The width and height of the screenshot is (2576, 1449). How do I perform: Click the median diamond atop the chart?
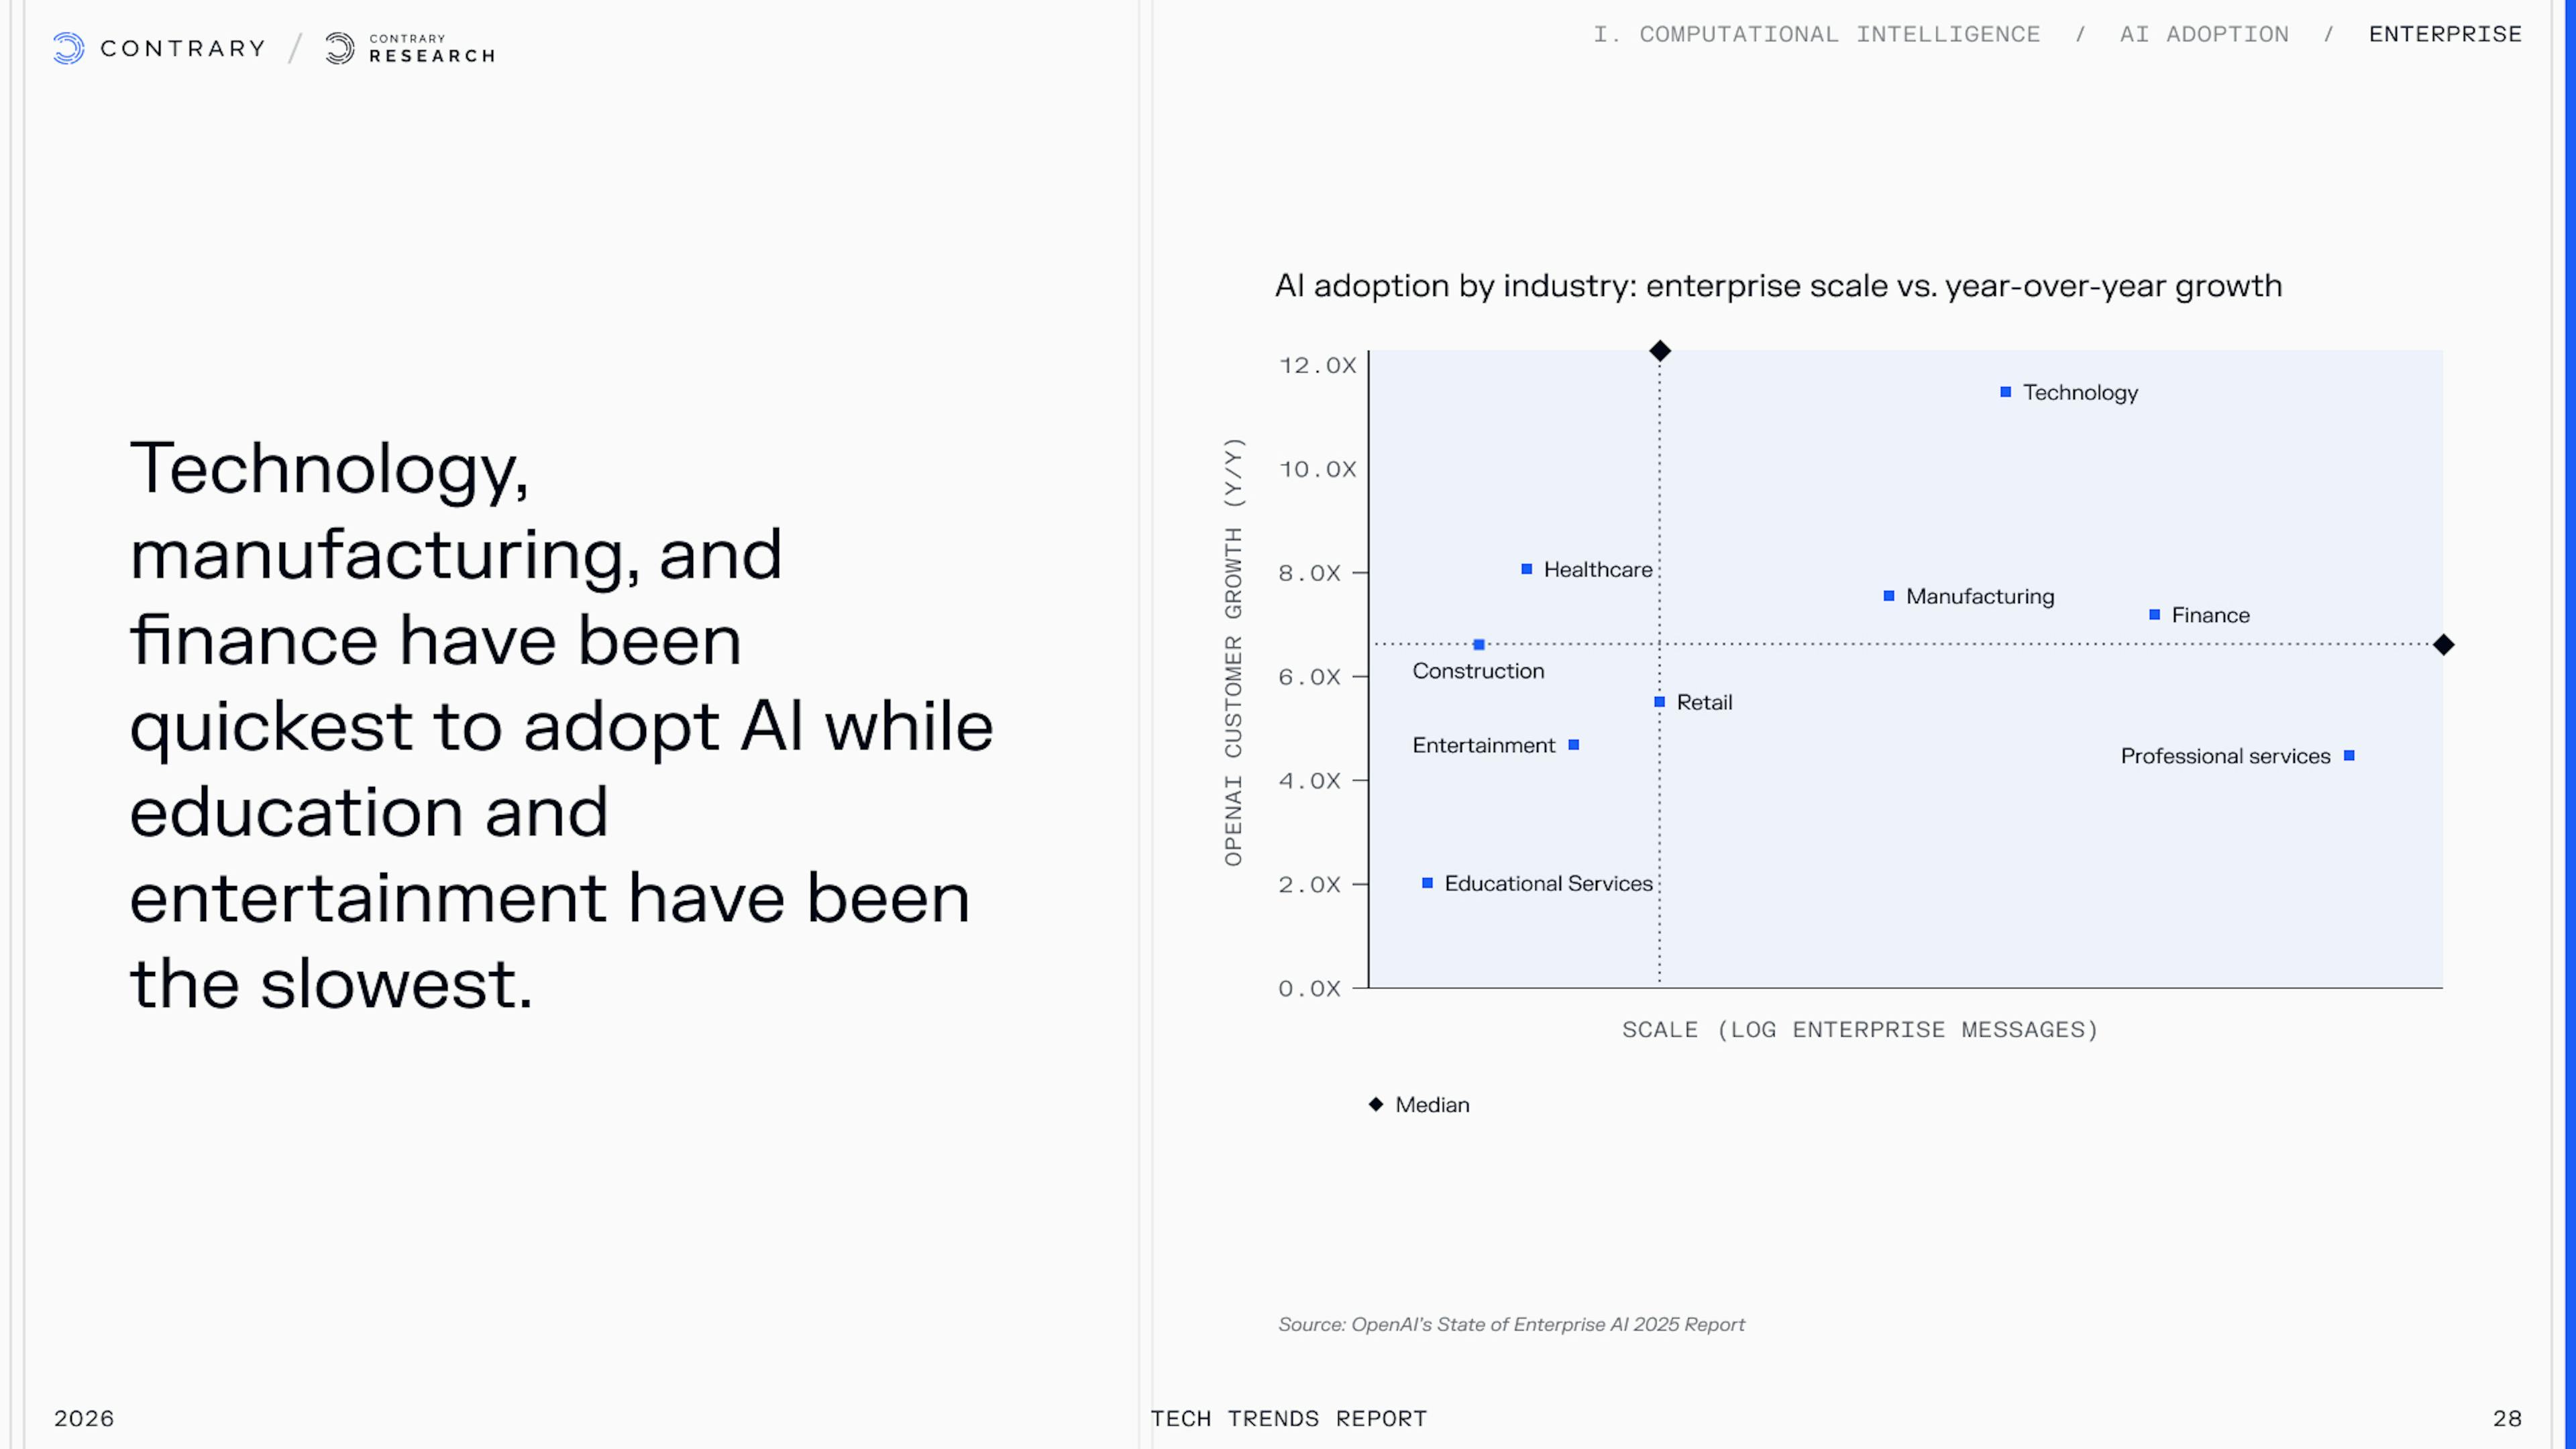[x=1660, y=351]
